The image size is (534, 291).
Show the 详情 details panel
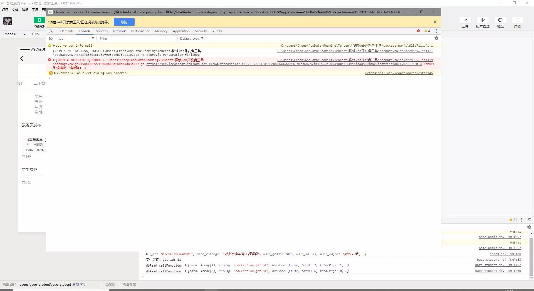click(x=517, y=20)
